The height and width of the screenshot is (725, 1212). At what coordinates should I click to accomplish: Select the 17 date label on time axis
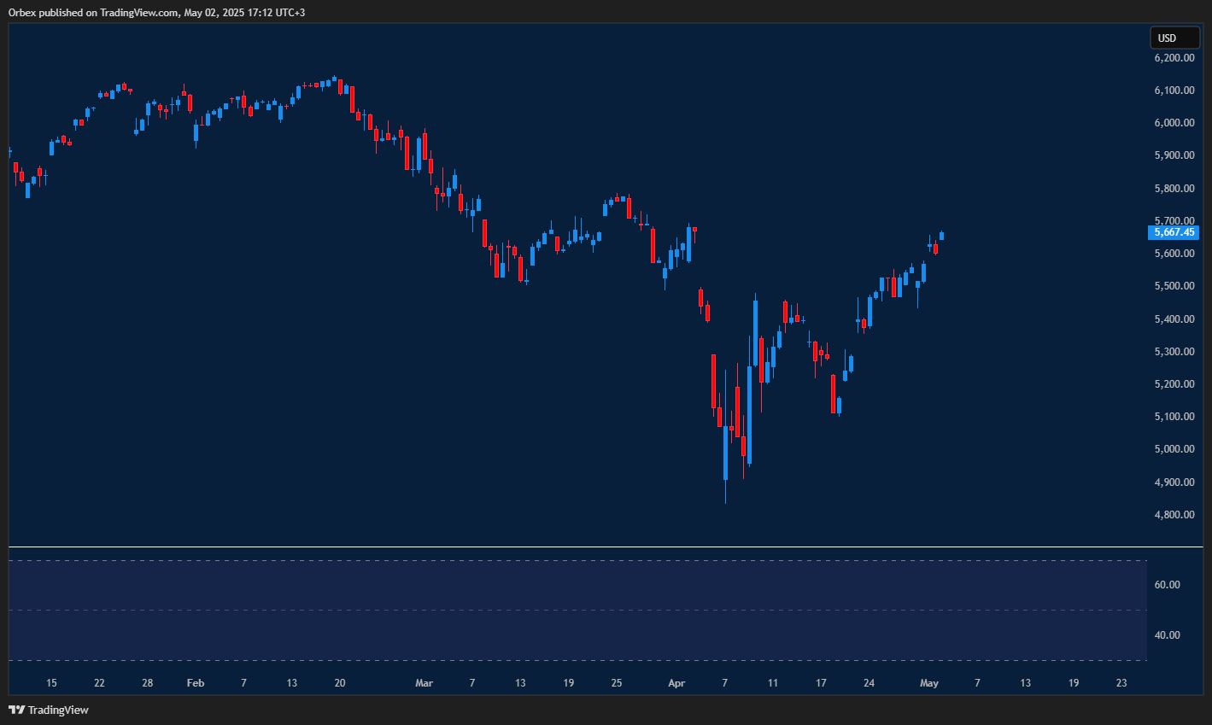pyautogui.click(x=821, y=683)
